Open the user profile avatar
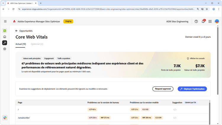 point(217,21)
